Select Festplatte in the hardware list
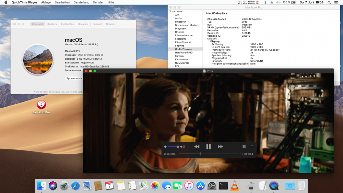Image resolution: width=343 pixels, height=193 pixels. tap(181, 39)
